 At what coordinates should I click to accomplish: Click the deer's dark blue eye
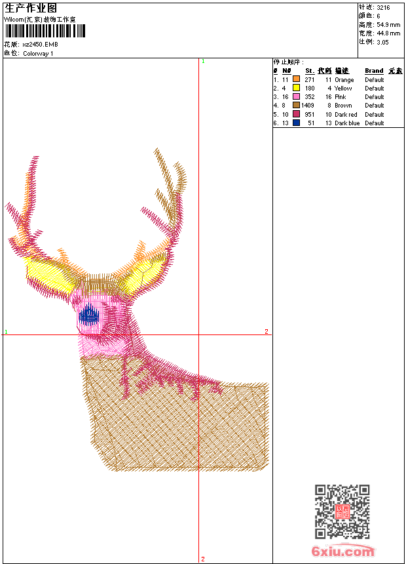(88, 316)
